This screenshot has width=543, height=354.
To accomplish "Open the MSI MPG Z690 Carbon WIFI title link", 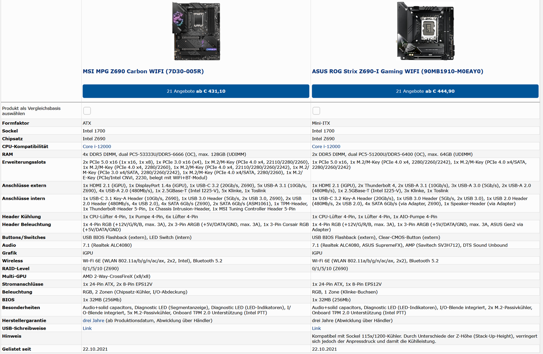I will (x=143, y=71).
